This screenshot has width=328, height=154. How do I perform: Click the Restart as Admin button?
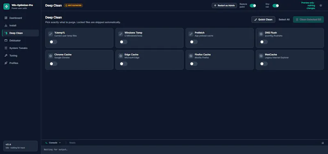pyautogui.click(x=224, y=5)
